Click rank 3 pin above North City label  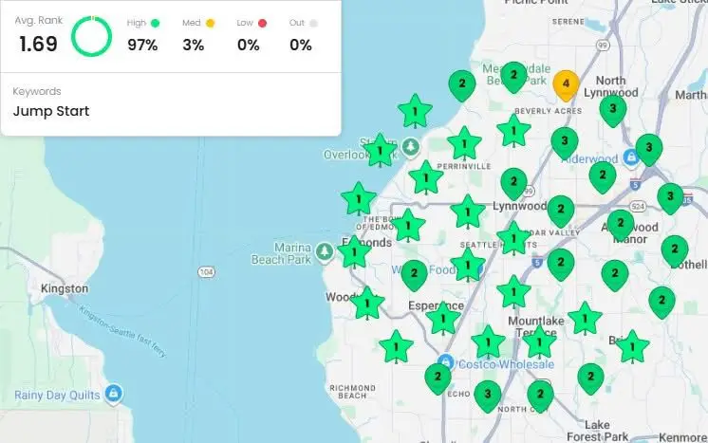click(x=488, y=396)
